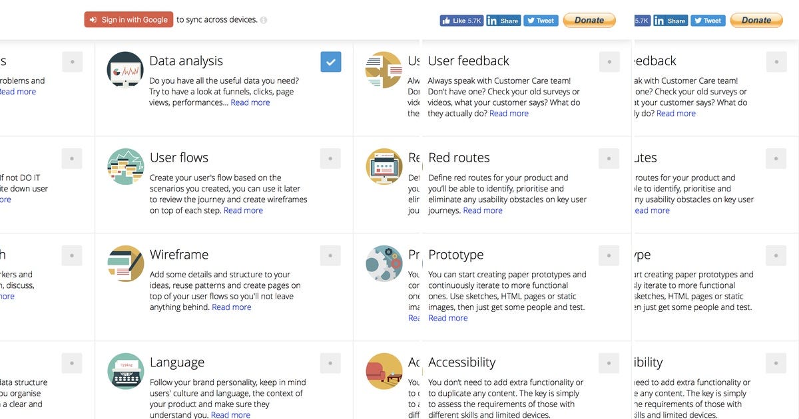Uncheck the completed Data analysis checkbox
This screenshot has width=799, height=419.
[331, 61]
